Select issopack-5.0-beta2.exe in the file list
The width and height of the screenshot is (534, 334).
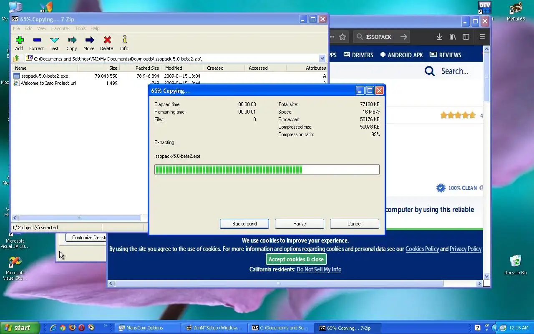click(x=44, y=76)
